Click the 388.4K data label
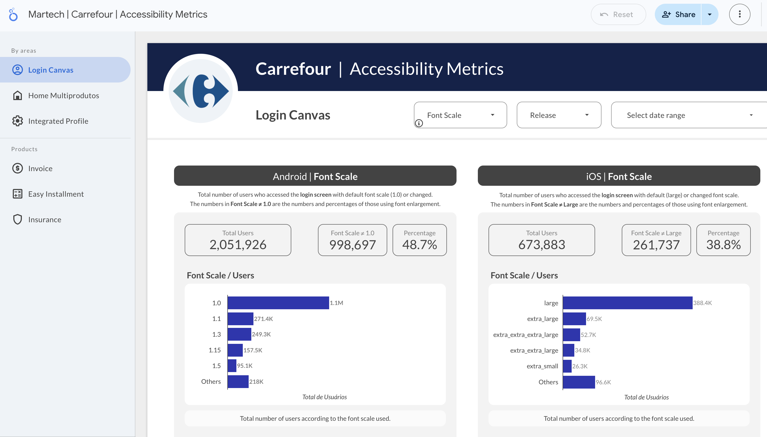 pyautogui.click(x=703, y=303)
